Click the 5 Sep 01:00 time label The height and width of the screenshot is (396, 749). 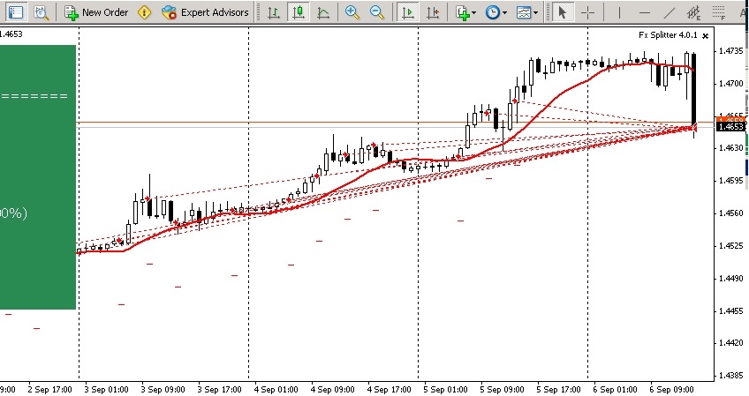446,389
